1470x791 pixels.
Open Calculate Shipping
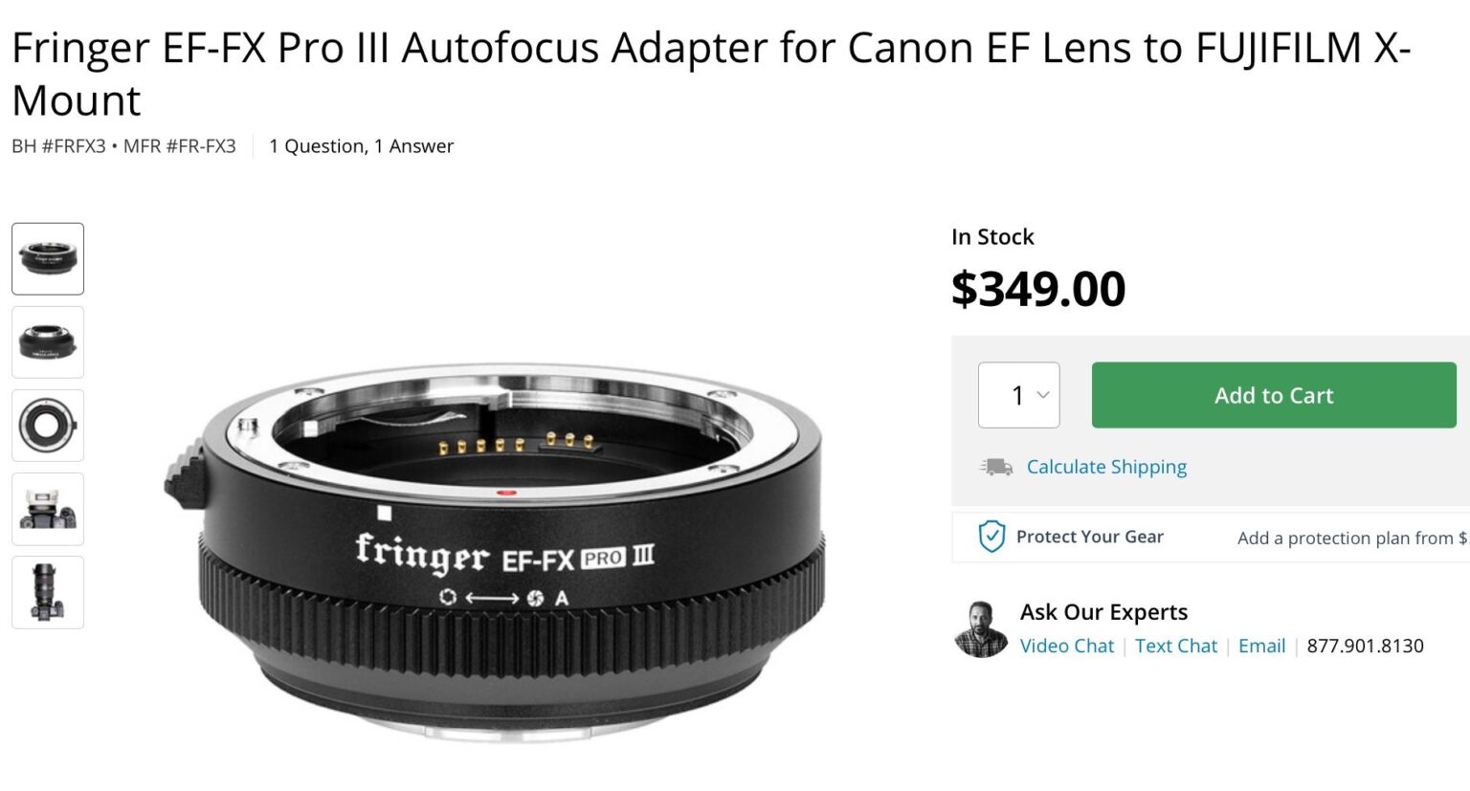point(1106,467)
